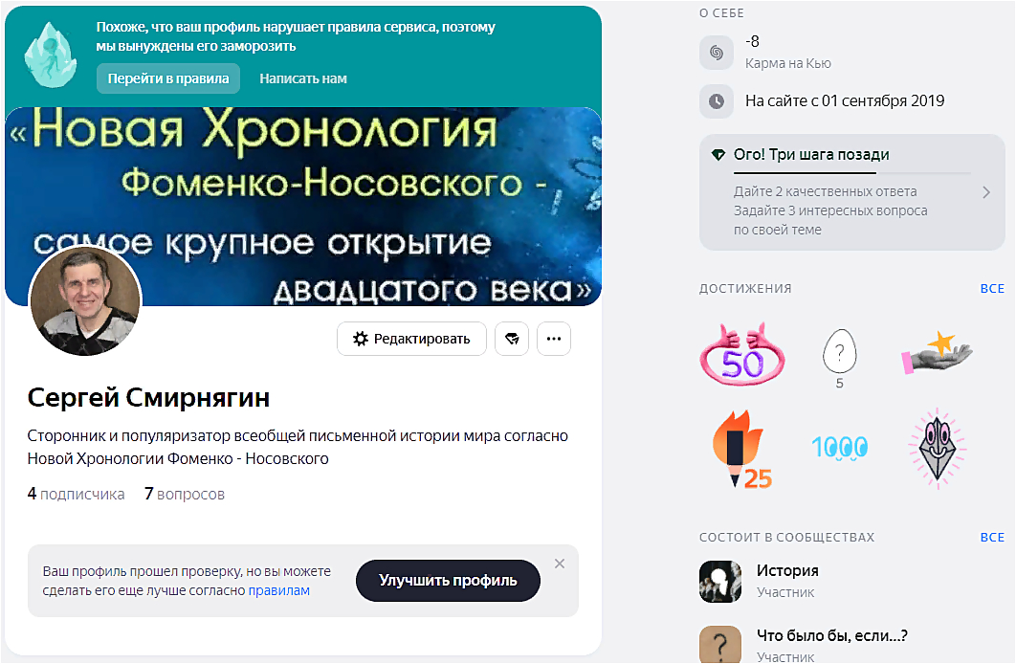
Task: Click the diamond icon button beside Редактировать
Action: pyautogui.click(x=512, y=339)
